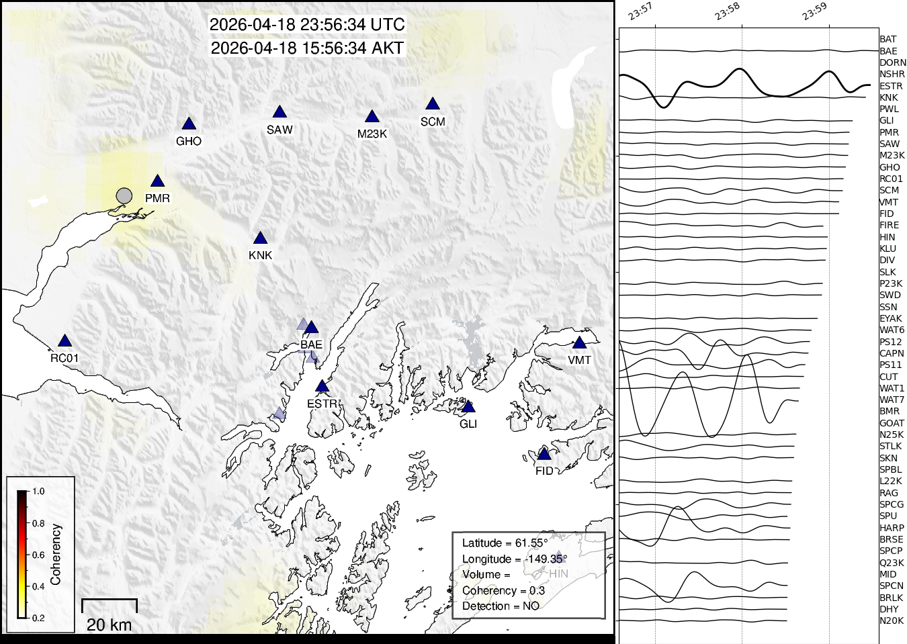The image size is (907, 644).
Task: Click the M23K station triangle on the map
Action: [372, 117]
